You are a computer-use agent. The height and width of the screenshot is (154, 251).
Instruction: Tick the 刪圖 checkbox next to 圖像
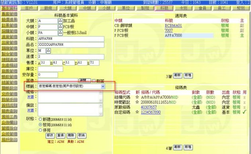pyautogui.click(x=94, y=81)
